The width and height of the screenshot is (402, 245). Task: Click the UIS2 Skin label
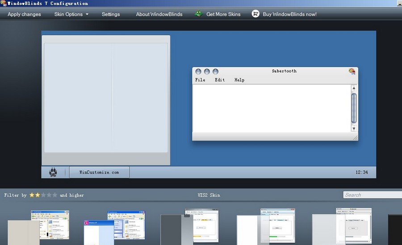(209, 195)
